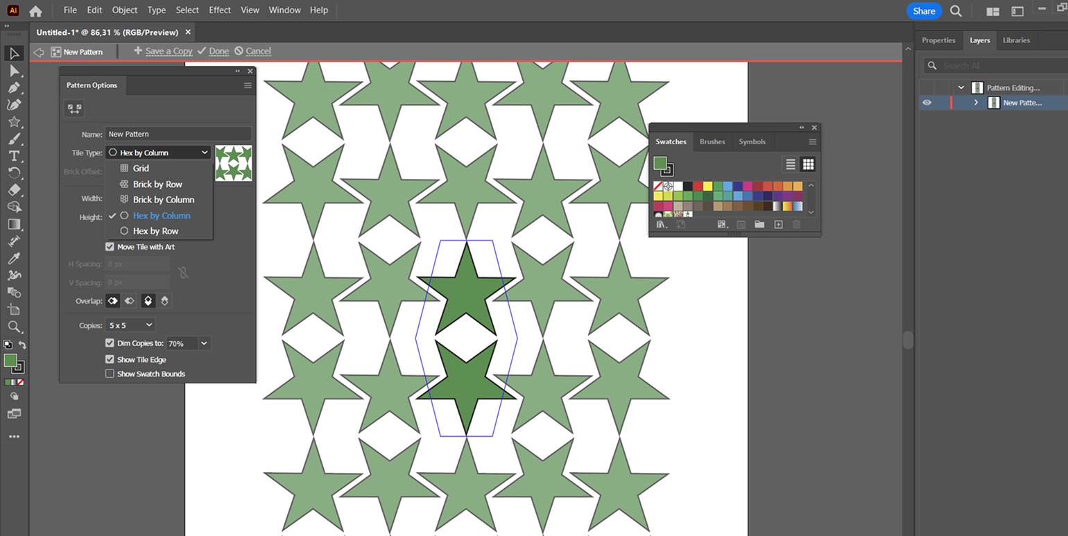The image size is (1068, 536).
Task: Click the pattern Name input field
Action: pyautogui.click(x=178, y=134)
